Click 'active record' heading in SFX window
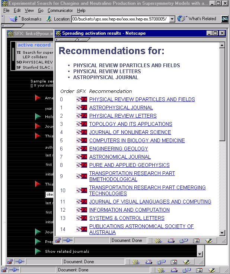The width and height of the screenshot is (230, 274). point(34,45)
